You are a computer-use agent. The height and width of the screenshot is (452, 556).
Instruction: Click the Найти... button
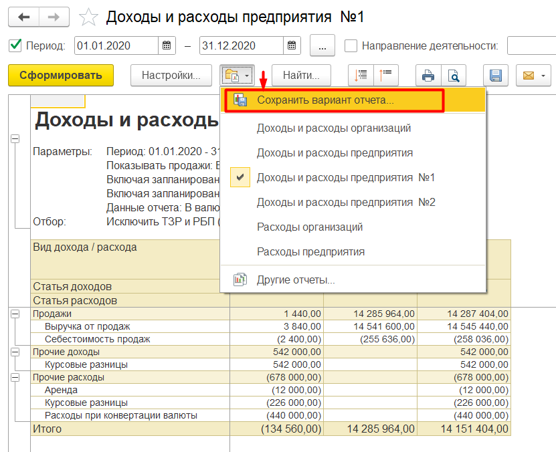[x=301, y=76]
